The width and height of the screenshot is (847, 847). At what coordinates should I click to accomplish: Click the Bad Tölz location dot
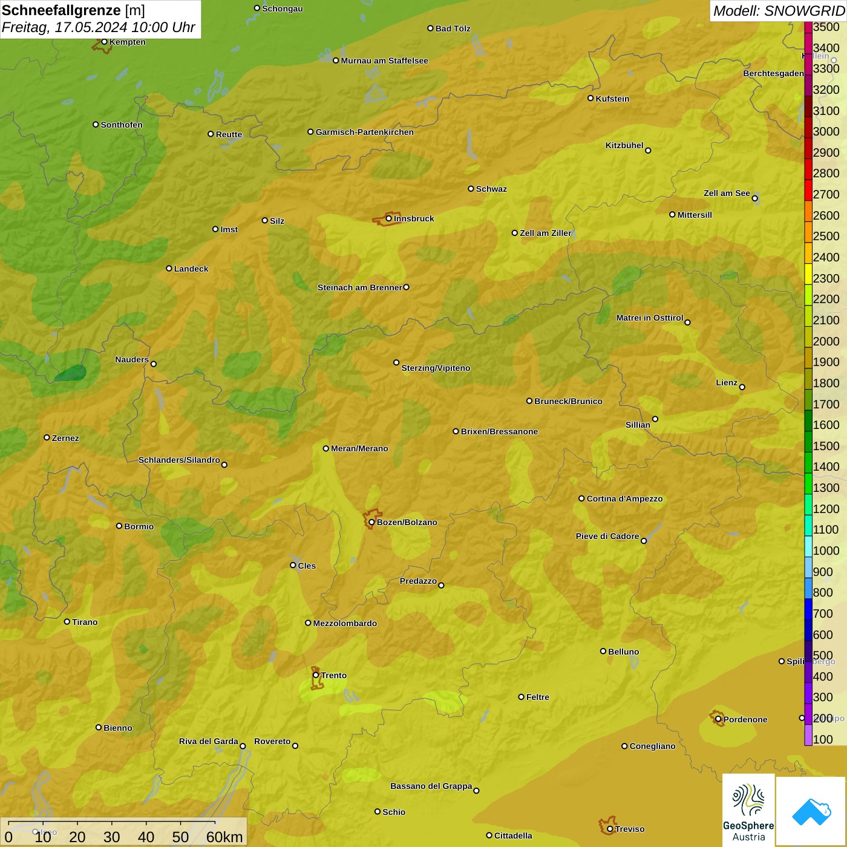430,28
